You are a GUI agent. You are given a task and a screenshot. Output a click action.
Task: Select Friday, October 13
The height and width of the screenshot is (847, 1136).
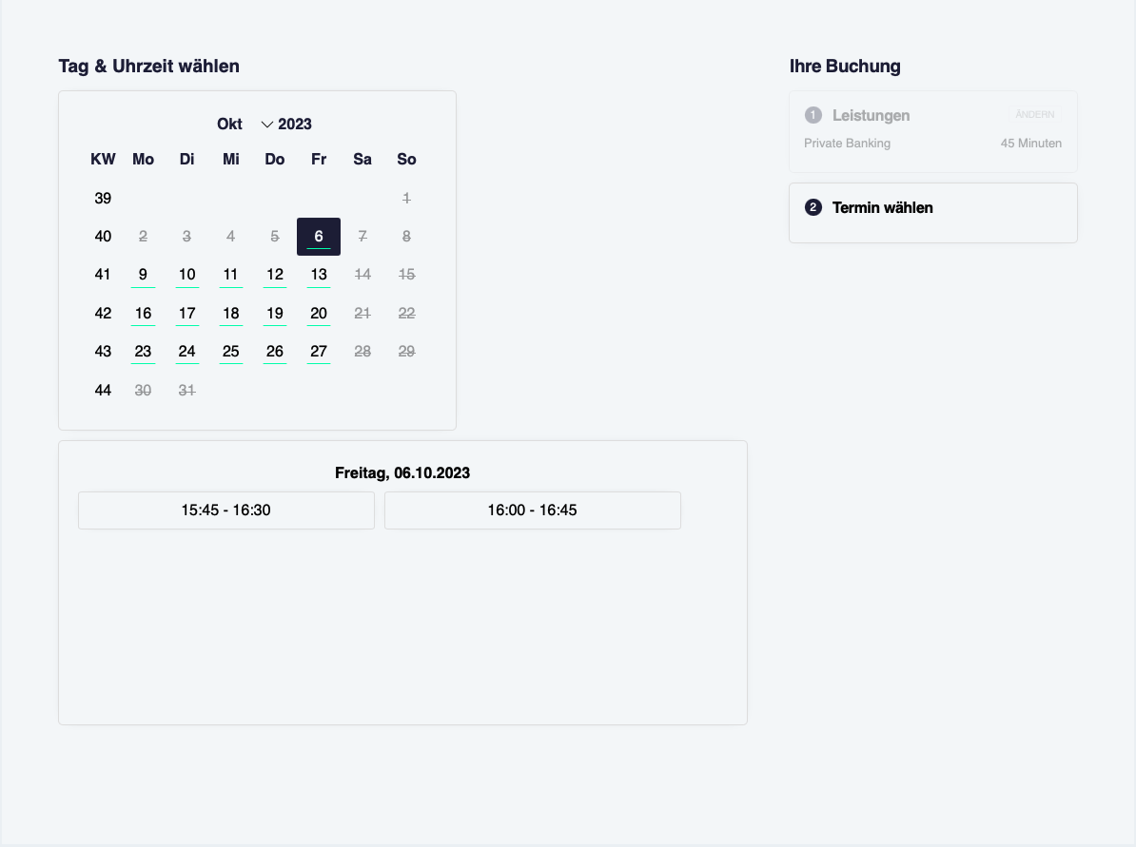coord(319,275)
